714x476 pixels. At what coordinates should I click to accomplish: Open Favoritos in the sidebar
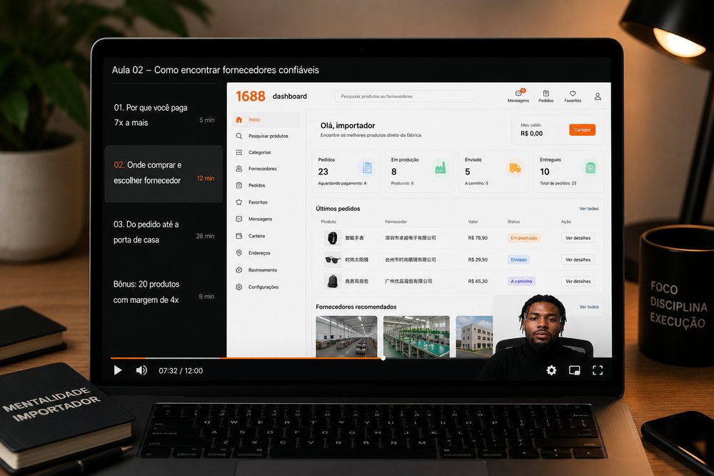(266, 202)
